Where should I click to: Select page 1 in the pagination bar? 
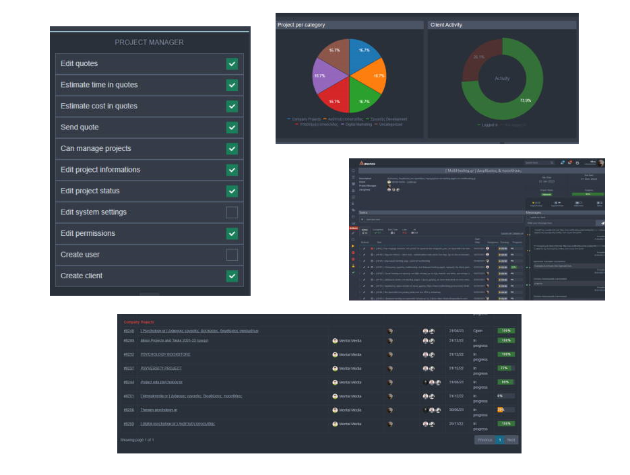click(500, 440)
